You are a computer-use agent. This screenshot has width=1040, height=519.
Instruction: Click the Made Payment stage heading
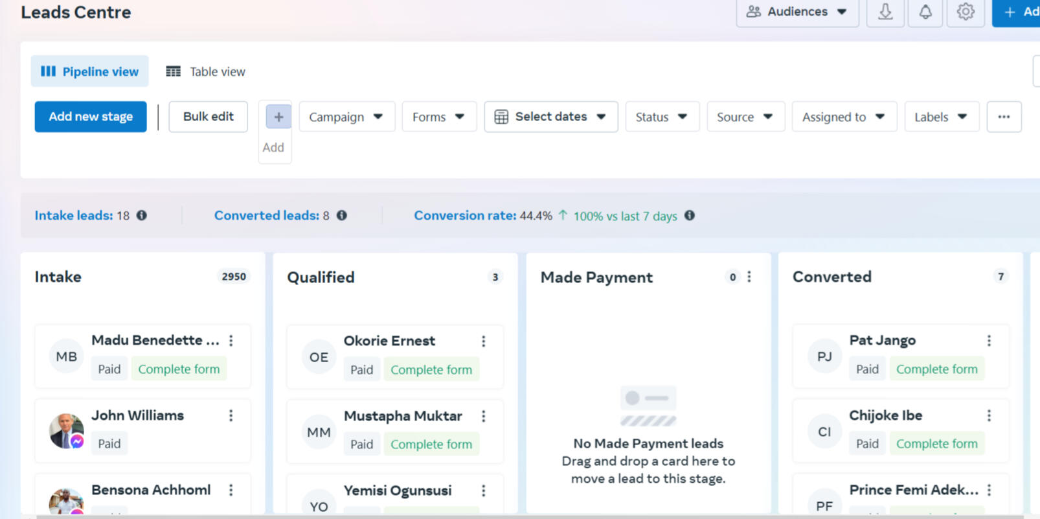(596, 277)
